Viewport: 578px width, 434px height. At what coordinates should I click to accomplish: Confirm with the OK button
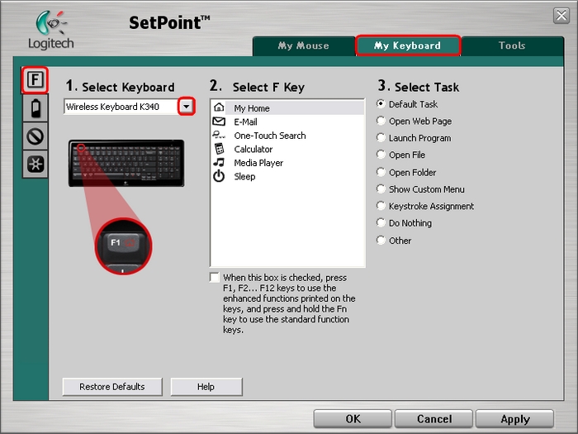pos(353,419)
